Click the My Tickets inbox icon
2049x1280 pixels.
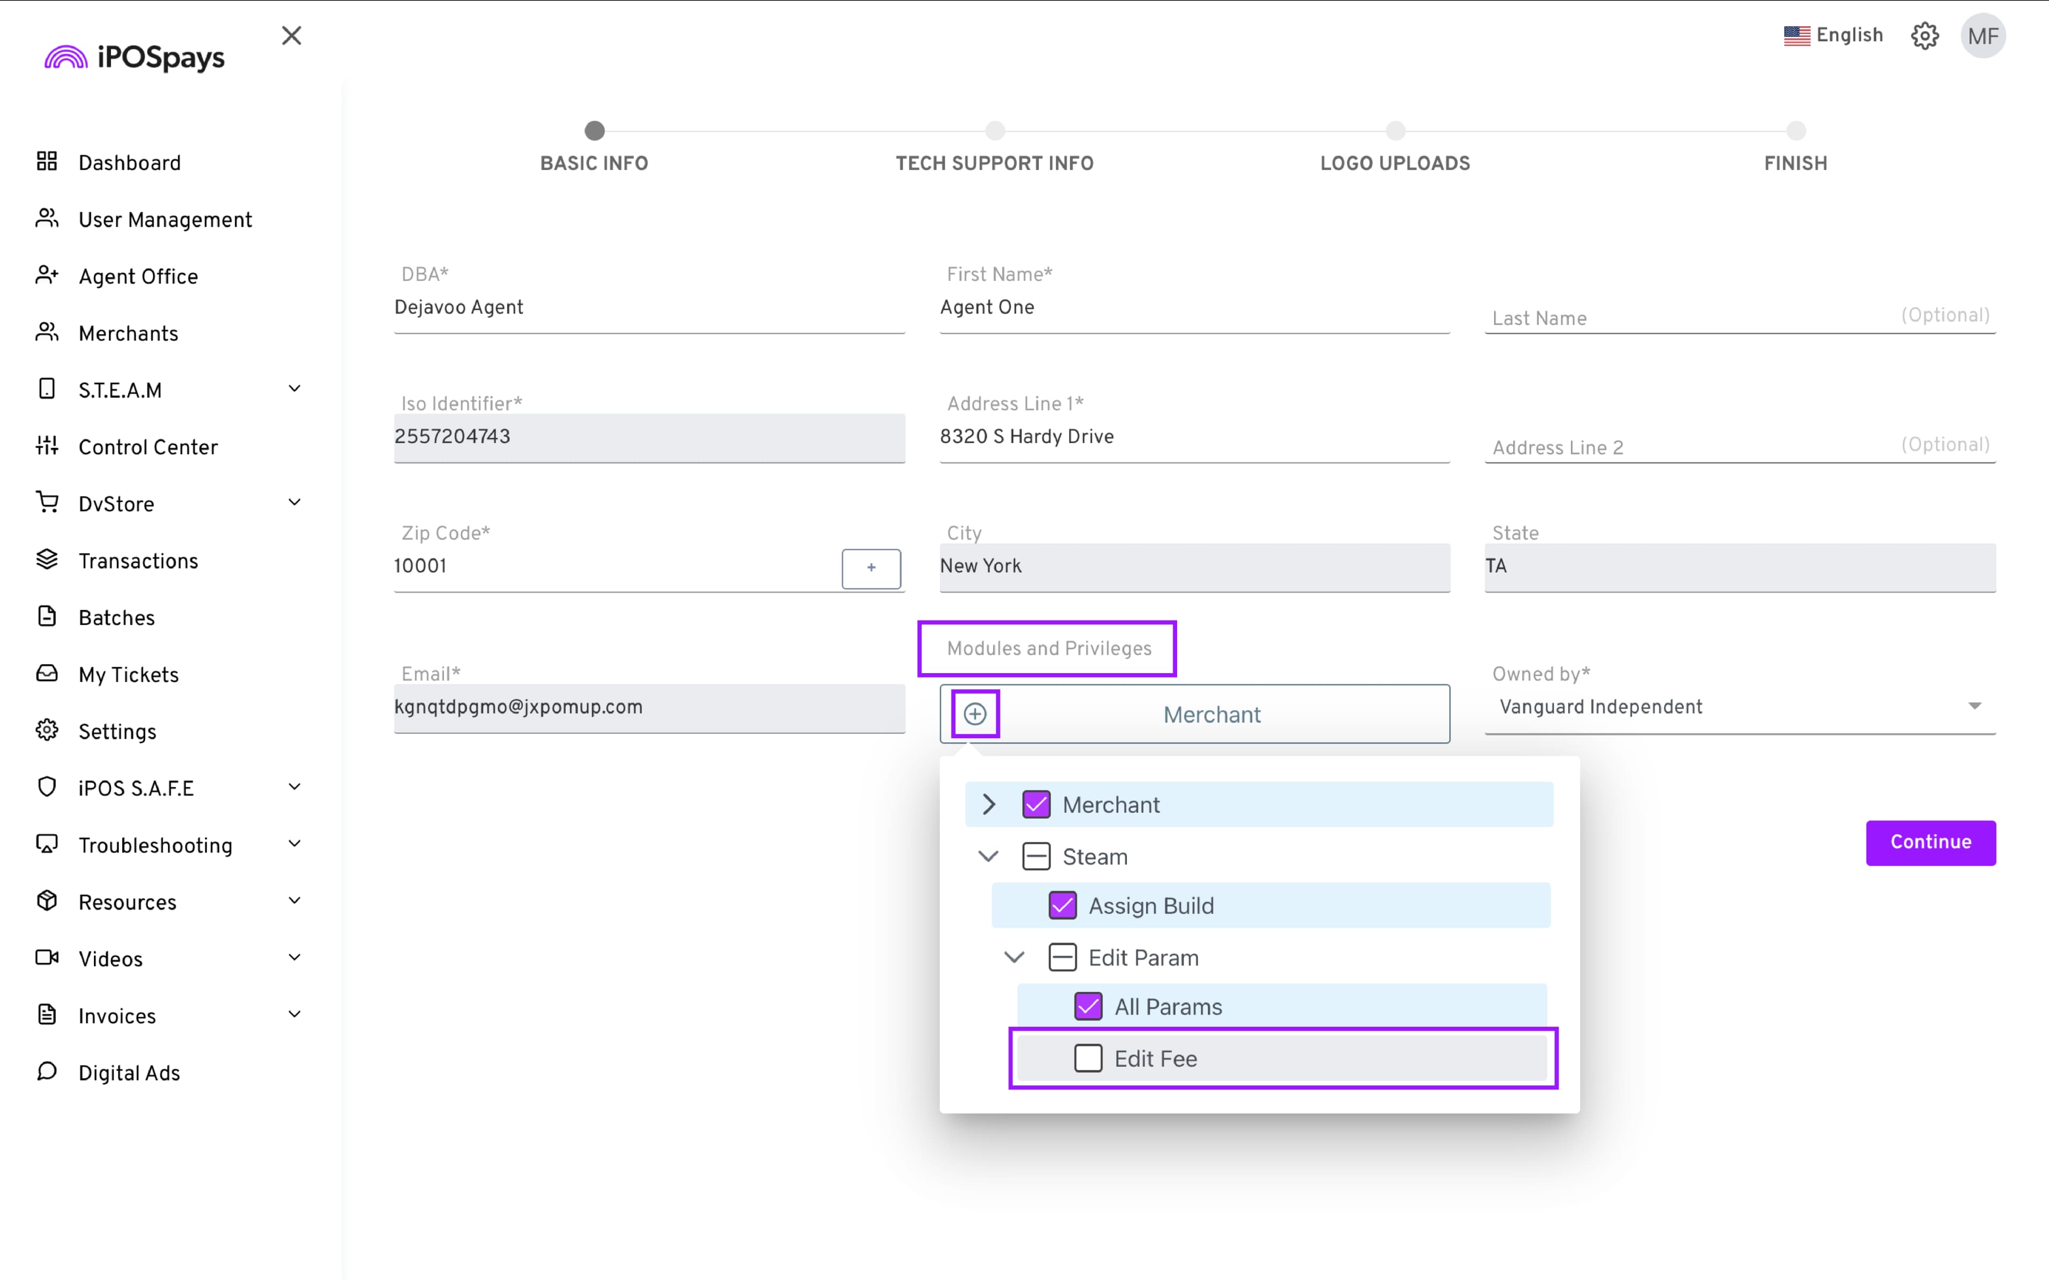click(47, 673)
